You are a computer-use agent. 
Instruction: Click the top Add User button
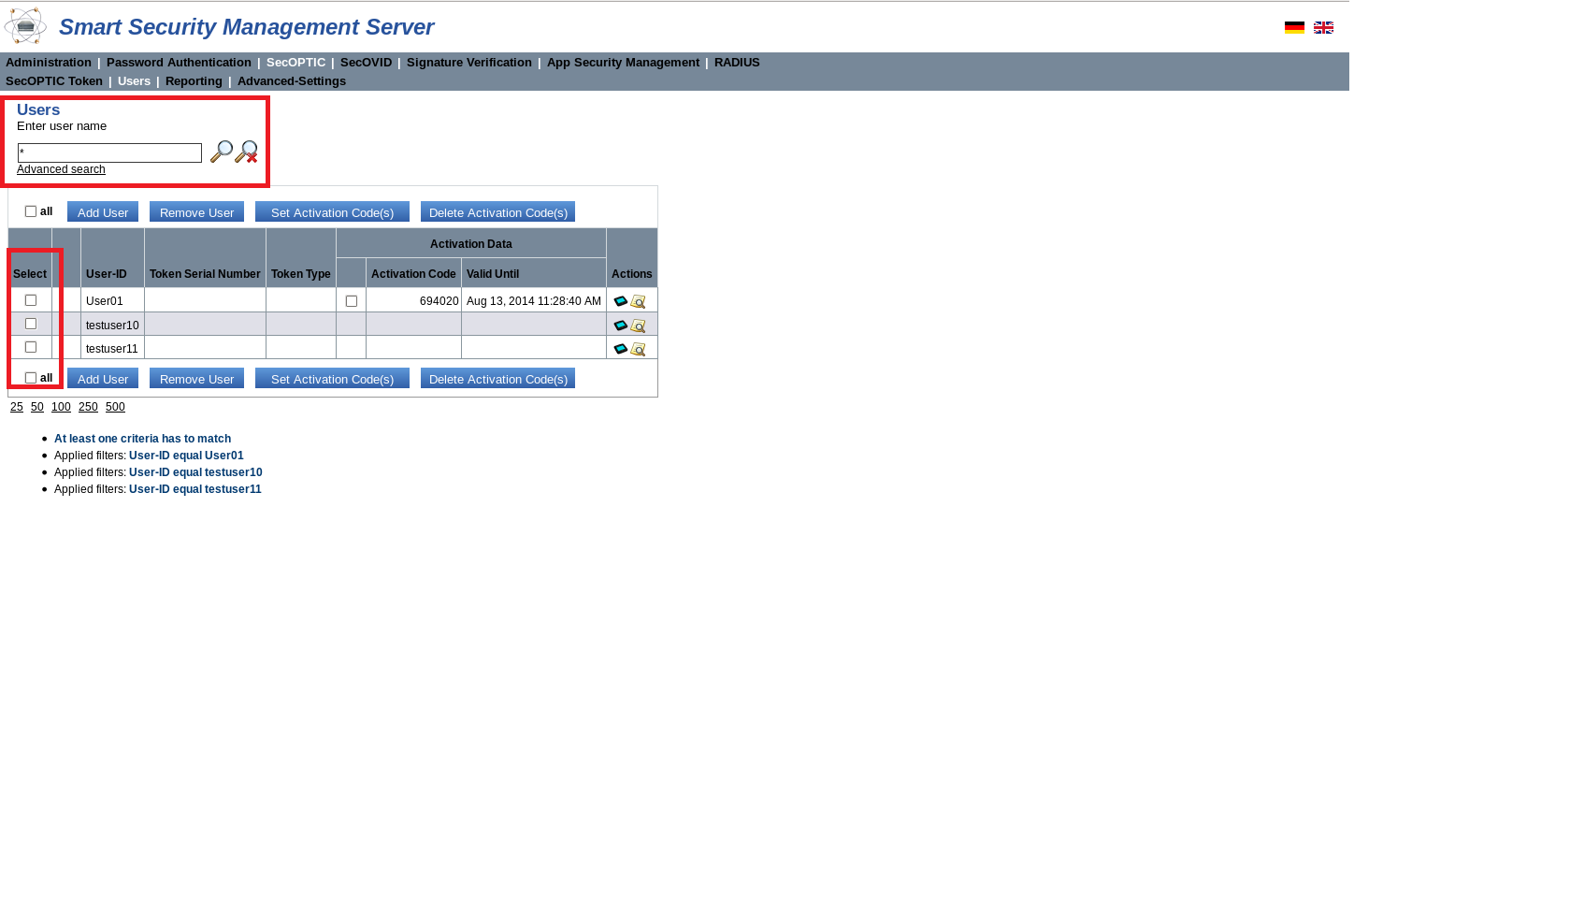click(103, 212)
